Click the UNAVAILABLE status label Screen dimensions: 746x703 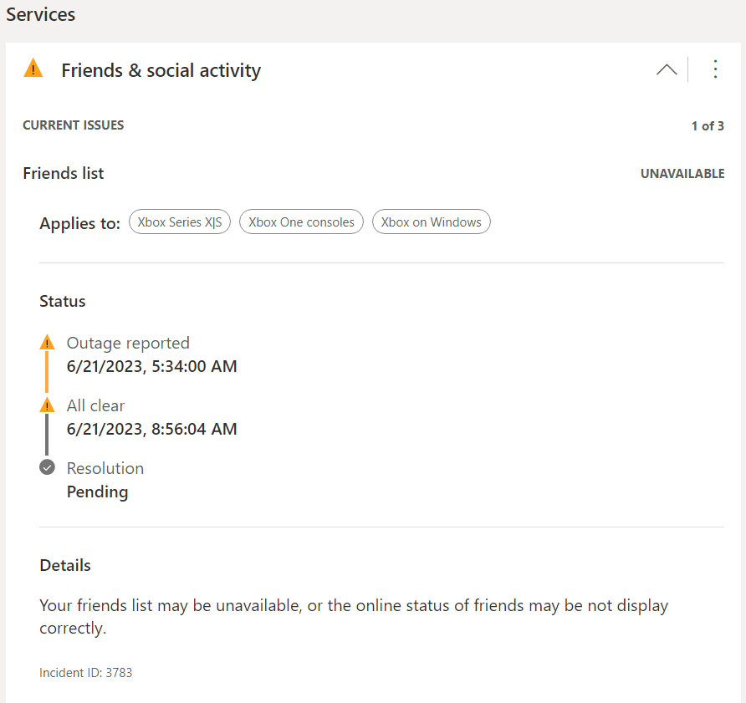pos(682,174)
